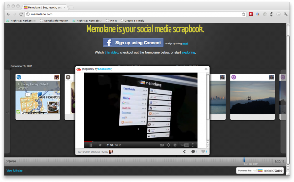
Task: Open the "this video" link
Action: coord(111,53)
